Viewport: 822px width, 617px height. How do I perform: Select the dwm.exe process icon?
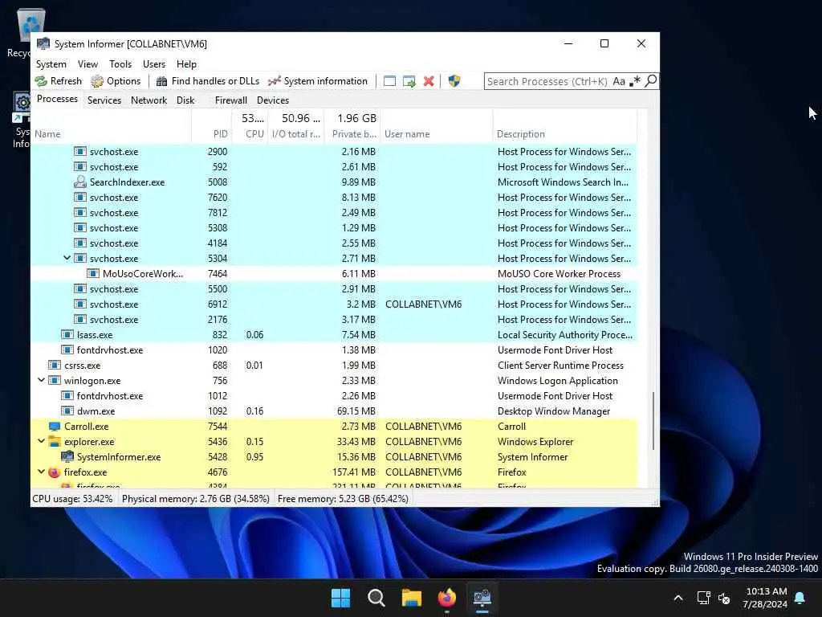[67, 411]
